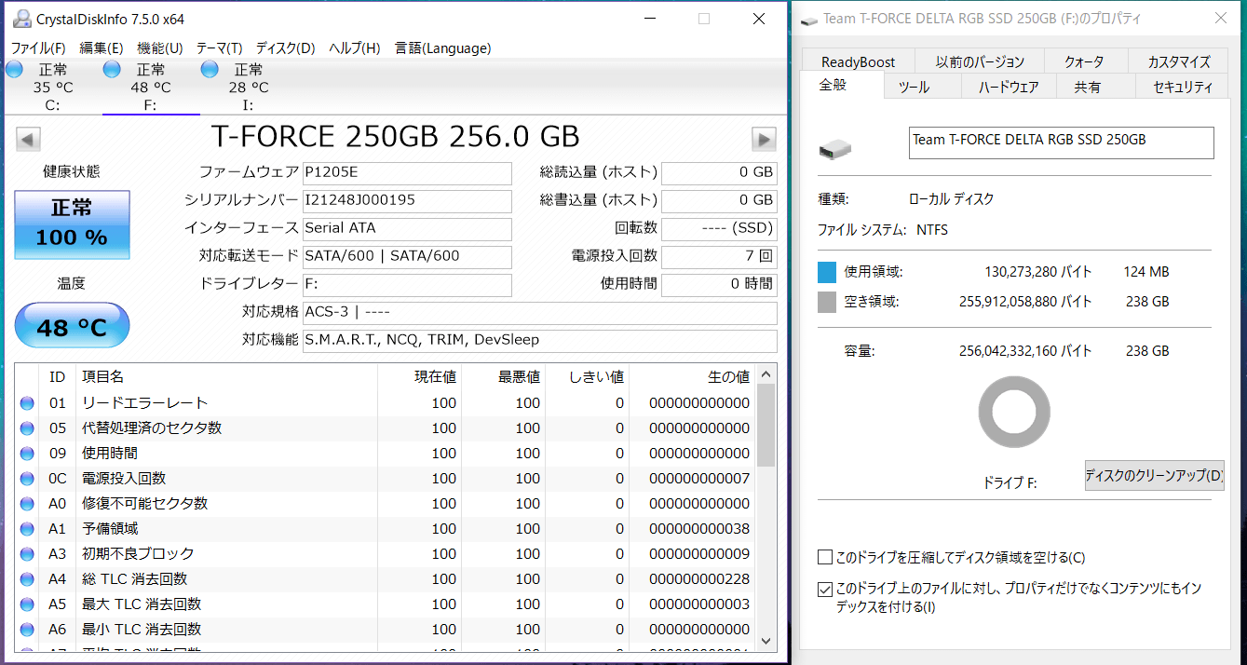Click status orb for 修復不可能セクタ数 row
Image resolution: width=1247 pixels, height=665 pixels.
[x=27, y=504]
